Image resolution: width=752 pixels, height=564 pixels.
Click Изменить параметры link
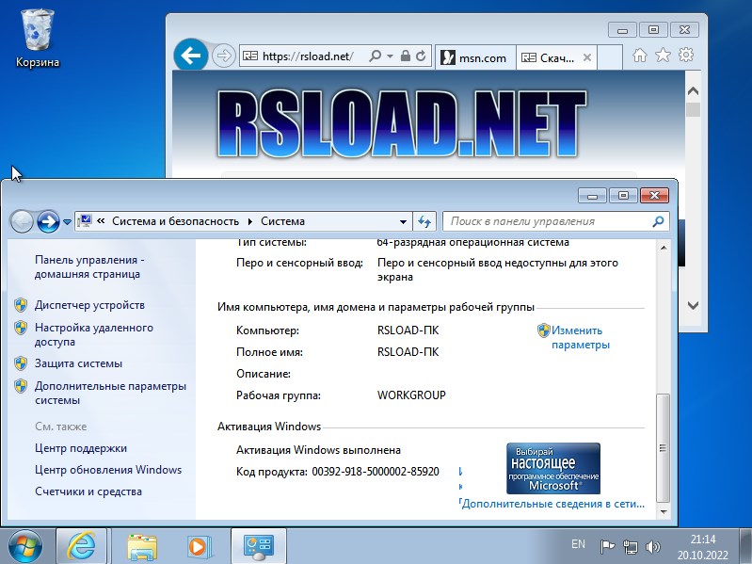[x=581, y=338]
